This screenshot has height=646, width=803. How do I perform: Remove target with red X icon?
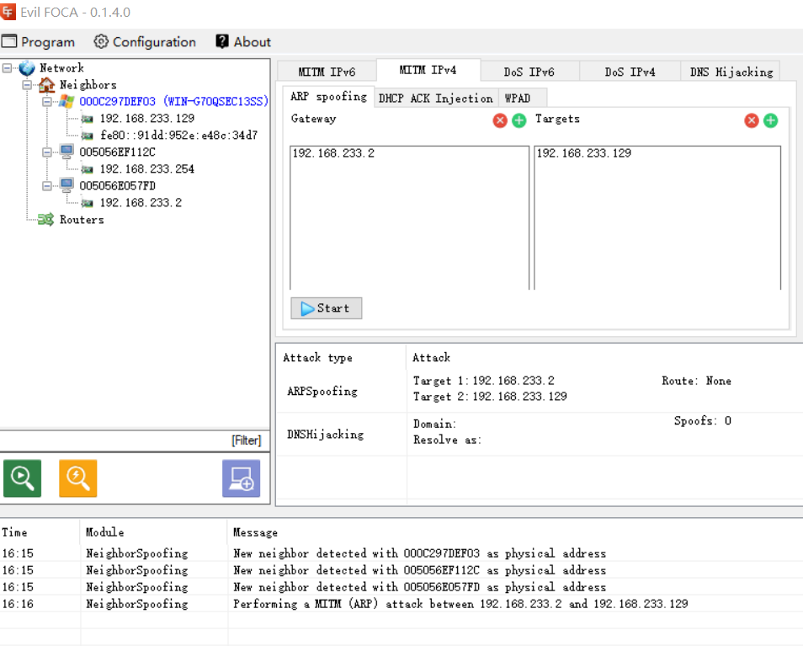tap(752, 120)
